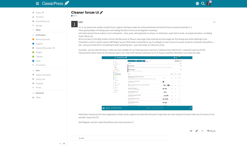Open the Announcements category
Viewport: 247px width, 146px height.
(x=43, y=39)
